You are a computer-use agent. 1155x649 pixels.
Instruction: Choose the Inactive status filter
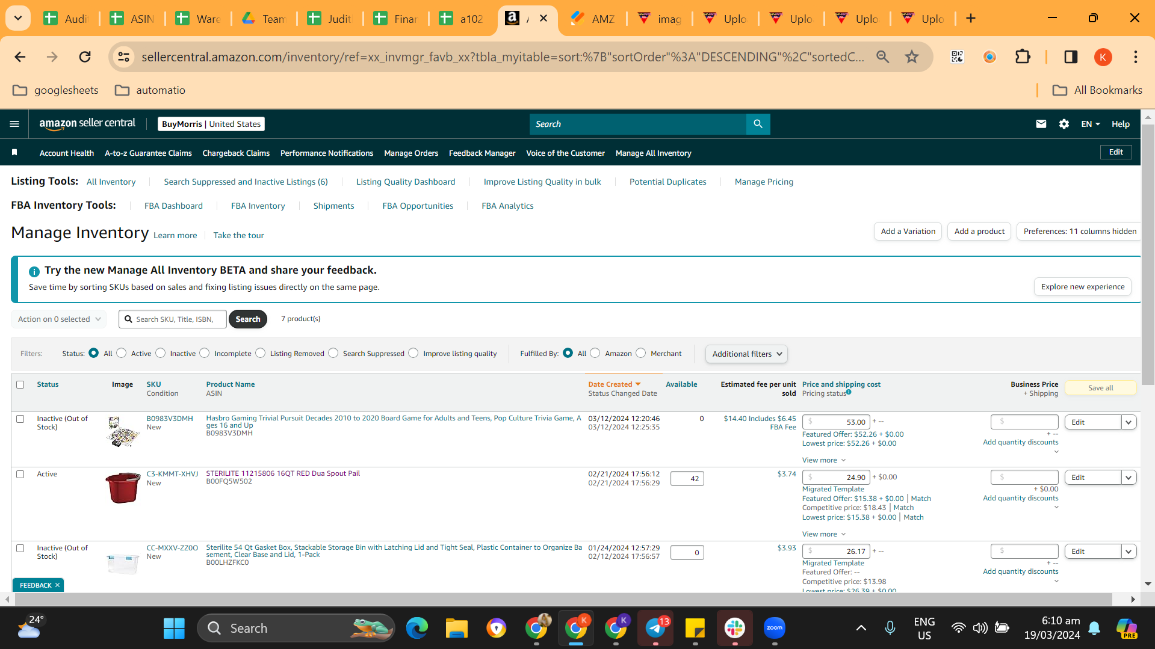161,353
